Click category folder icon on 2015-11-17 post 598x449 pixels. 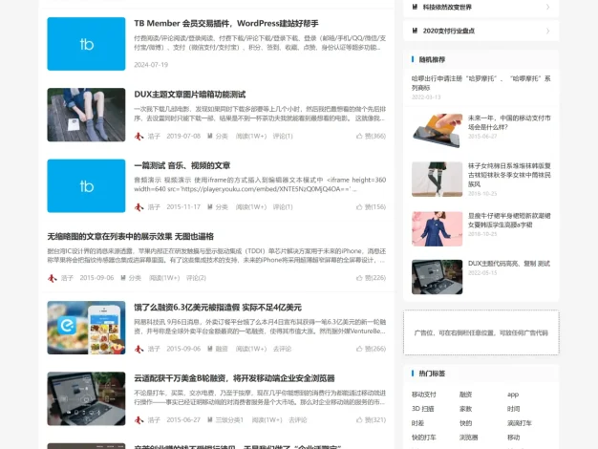click(x=210, y=206)
